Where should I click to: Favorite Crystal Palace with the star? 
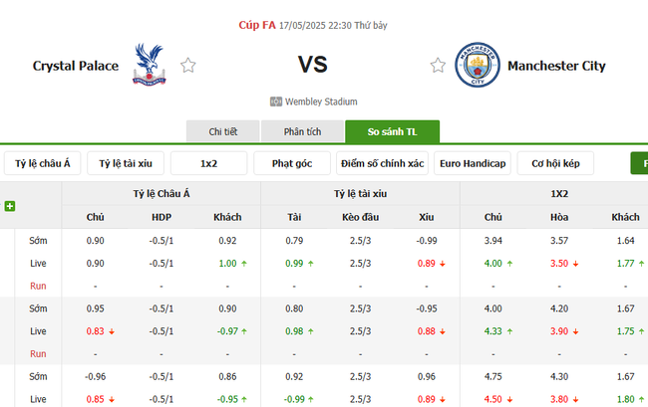pos(187,66)
